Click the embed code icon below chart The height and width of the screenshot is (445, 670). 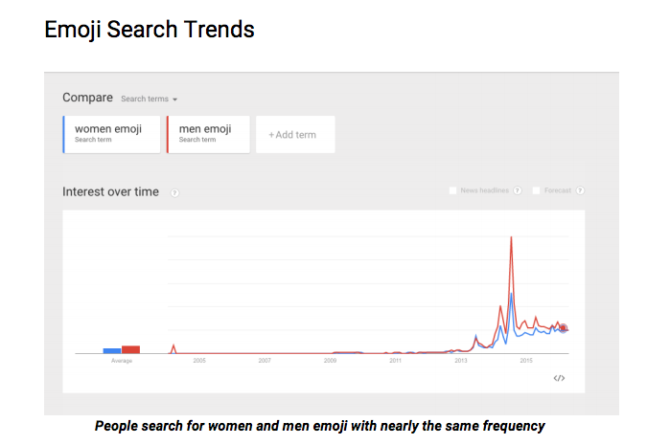559,378
